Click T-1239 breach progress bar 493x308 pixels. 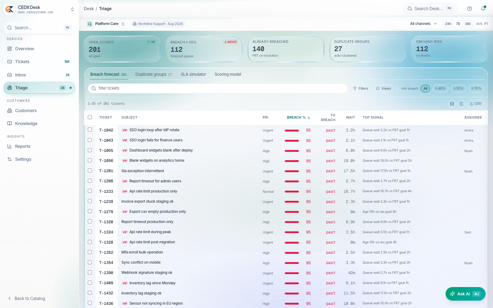tap(292, 202)
